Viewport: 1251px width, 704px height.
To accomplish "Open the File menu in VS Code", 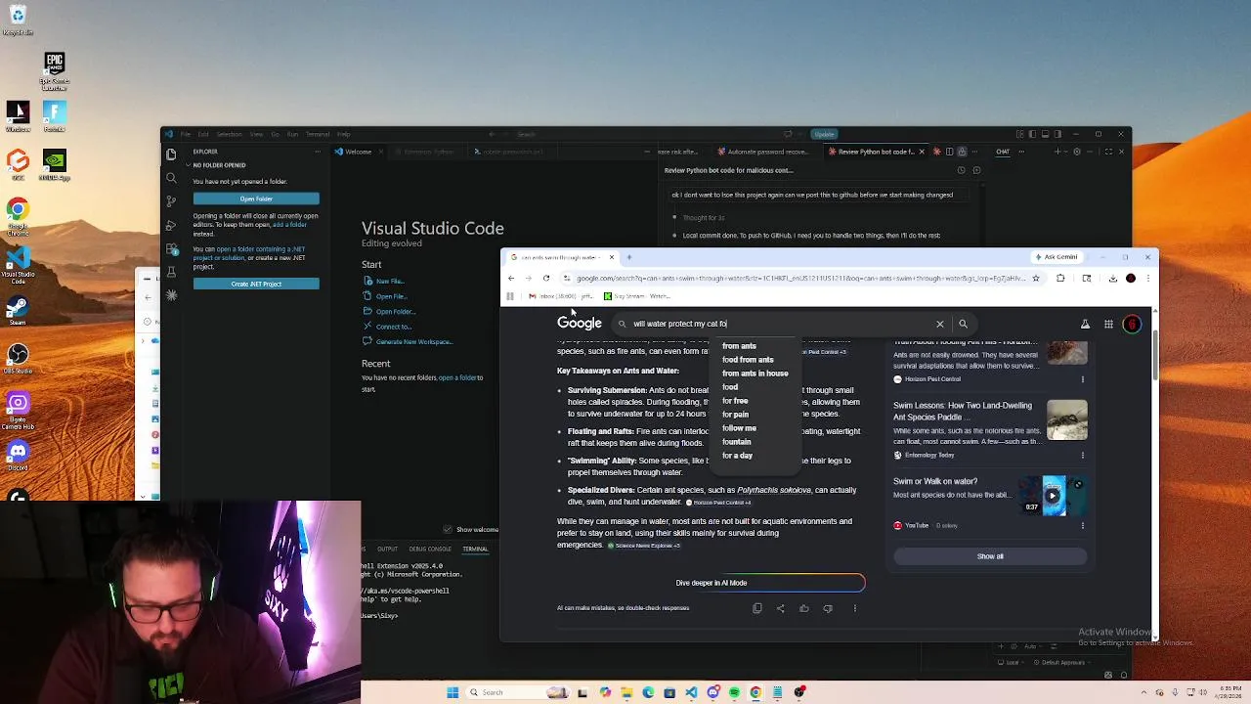I will tap(184, 134).
